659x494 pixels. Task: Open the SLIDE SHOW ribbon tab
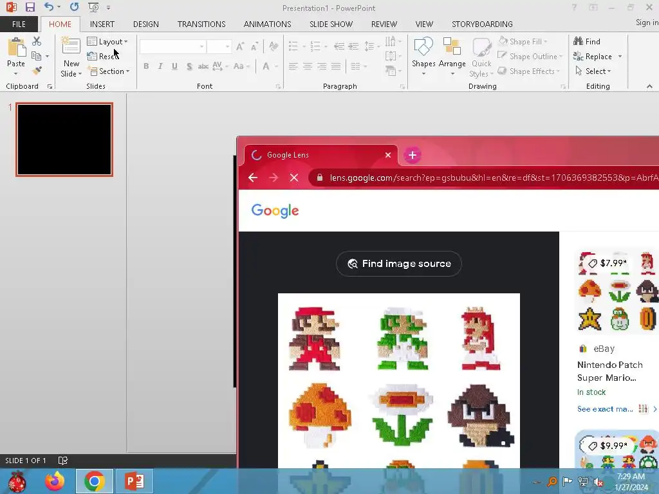pos(331,24)
